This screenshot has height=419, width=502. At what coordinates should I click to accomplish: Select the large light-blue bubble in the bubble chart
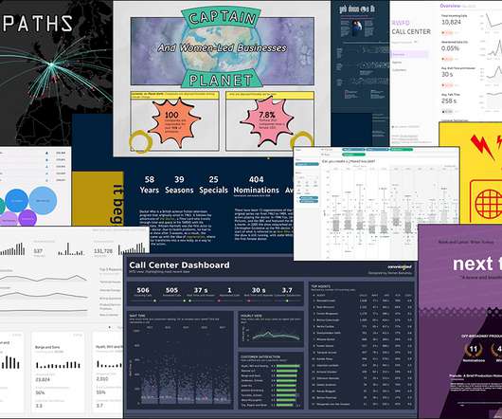pyautogui.click(x=43, y=200)
